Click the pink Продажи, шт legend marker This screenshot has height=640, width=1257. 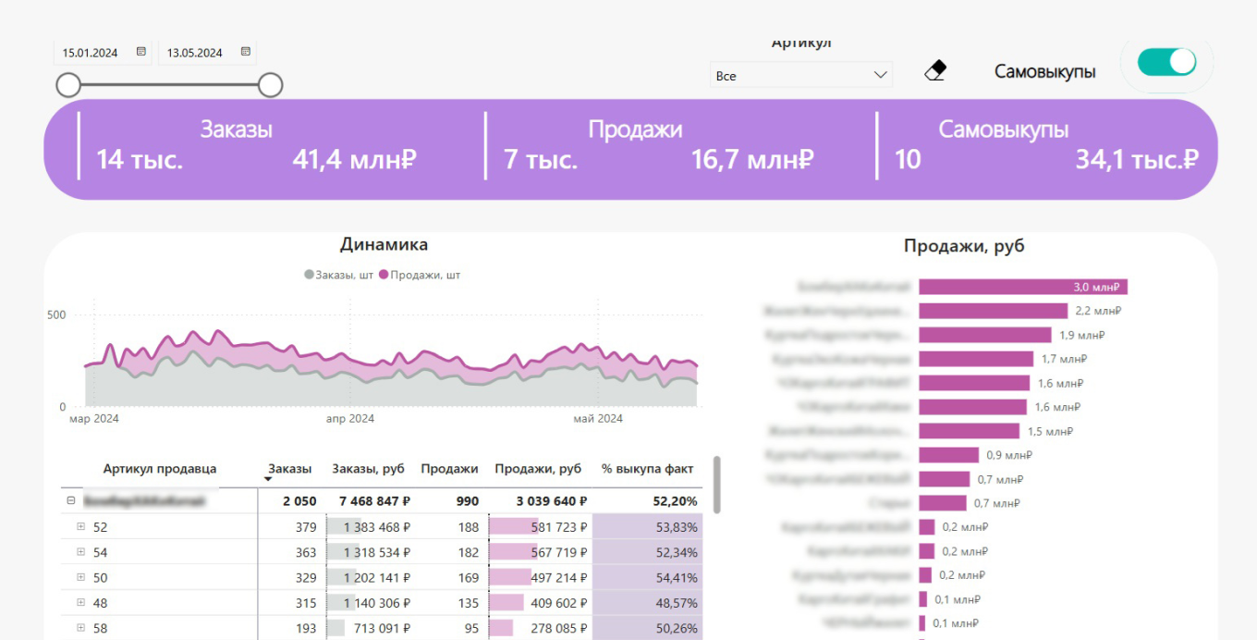(384, 275)
